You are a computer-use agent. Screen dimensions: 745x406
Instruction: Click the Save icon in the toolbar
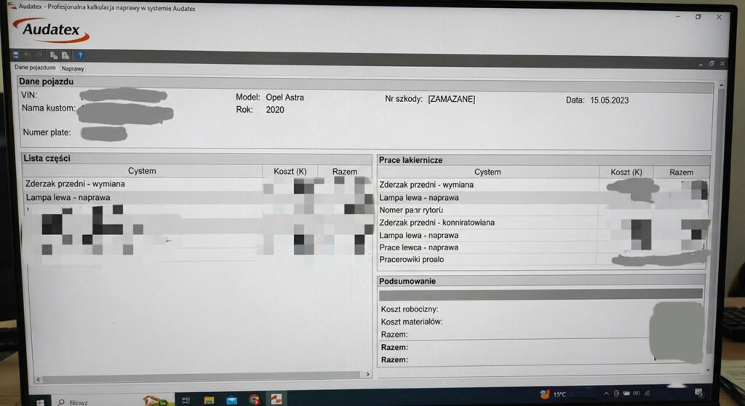15,55
